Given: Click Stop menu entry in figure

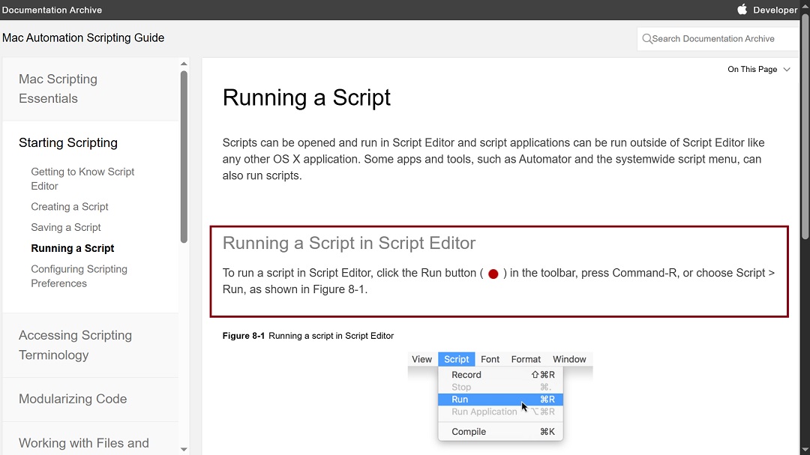Looking at the screenshot, I should (500, 388).
